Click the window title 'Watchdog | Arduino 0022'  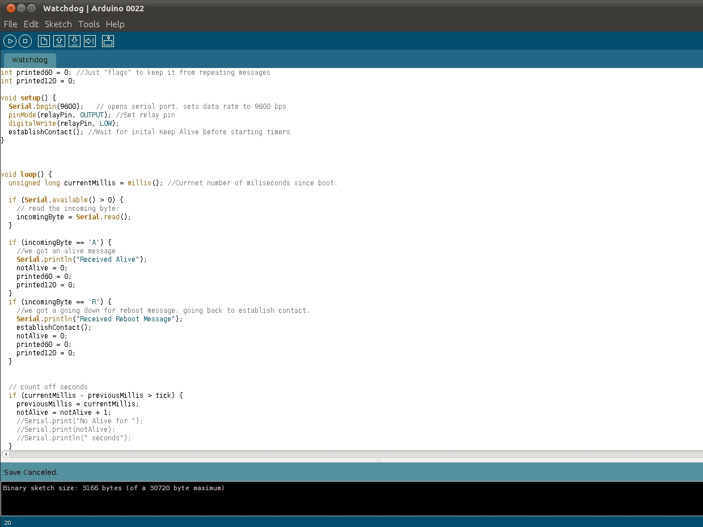tap(93, 8)
